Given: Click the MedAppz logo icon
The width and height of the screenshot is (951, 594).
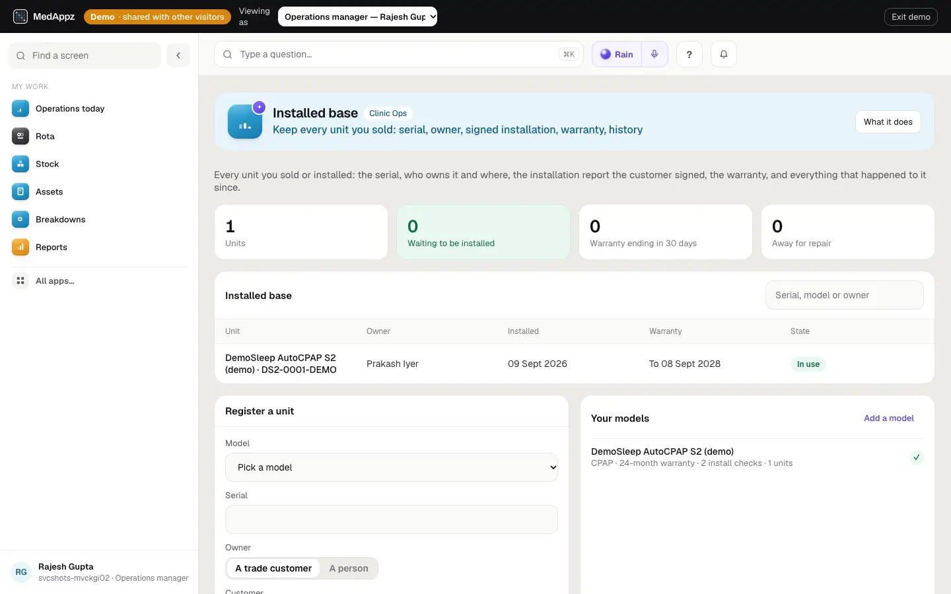Looking at the screenshot, I should coord(20,16).
